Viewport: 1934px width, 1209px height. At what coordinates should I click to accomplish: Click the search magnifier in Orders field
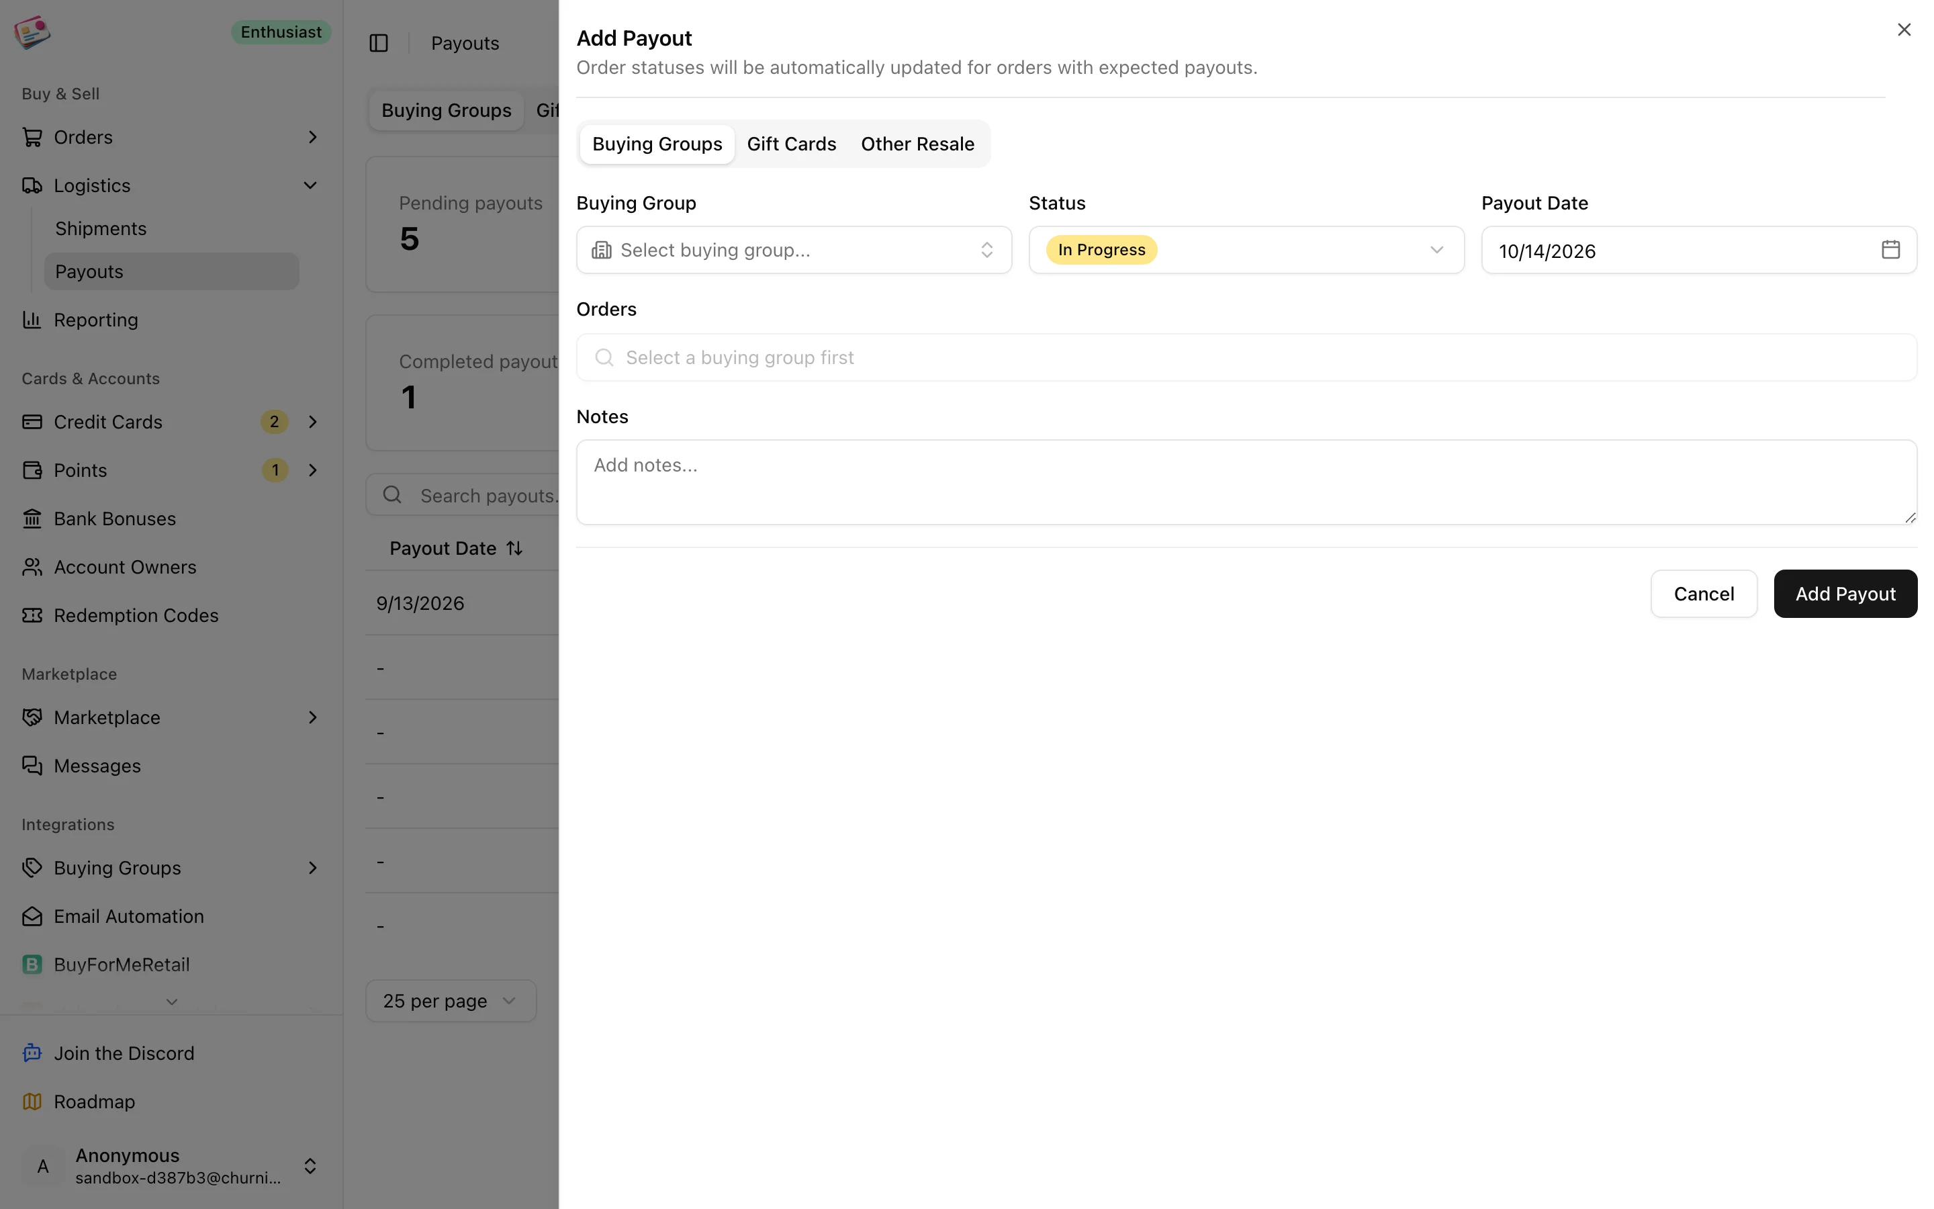604,357
